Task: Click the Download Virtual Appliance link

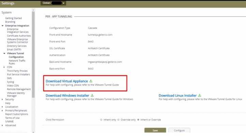Action: pos(67,81)
